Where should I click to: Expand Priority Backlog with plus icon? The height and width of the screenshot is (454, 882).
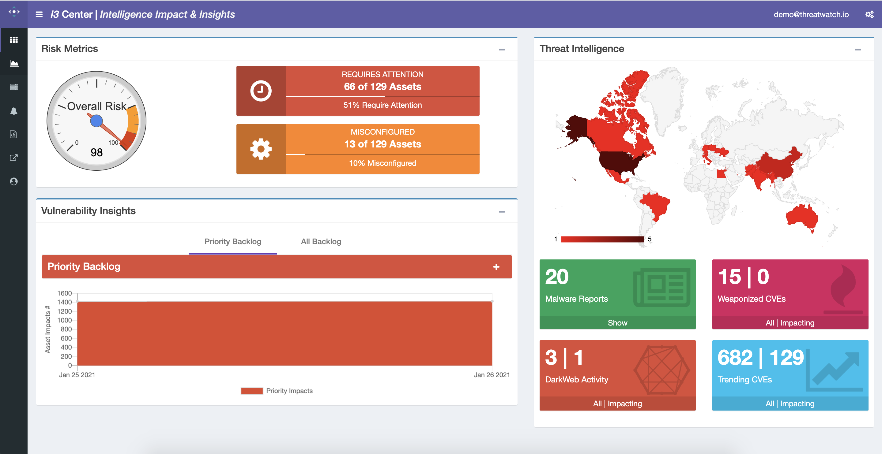[x=496, y=266]
